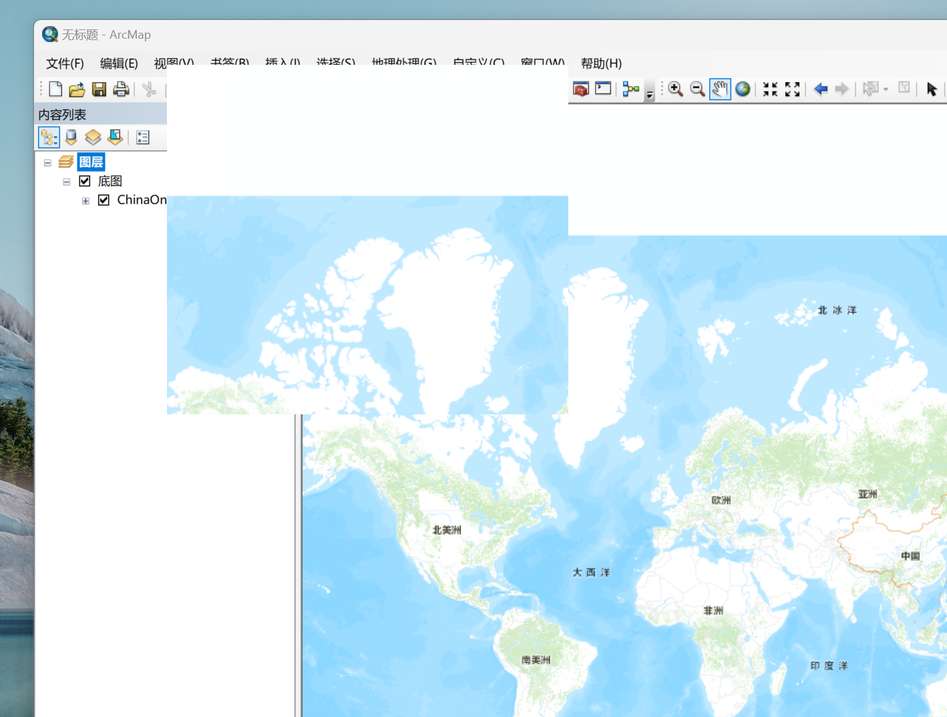List layers by source
This screenshot has width=947, height=717.
[71, 137]
